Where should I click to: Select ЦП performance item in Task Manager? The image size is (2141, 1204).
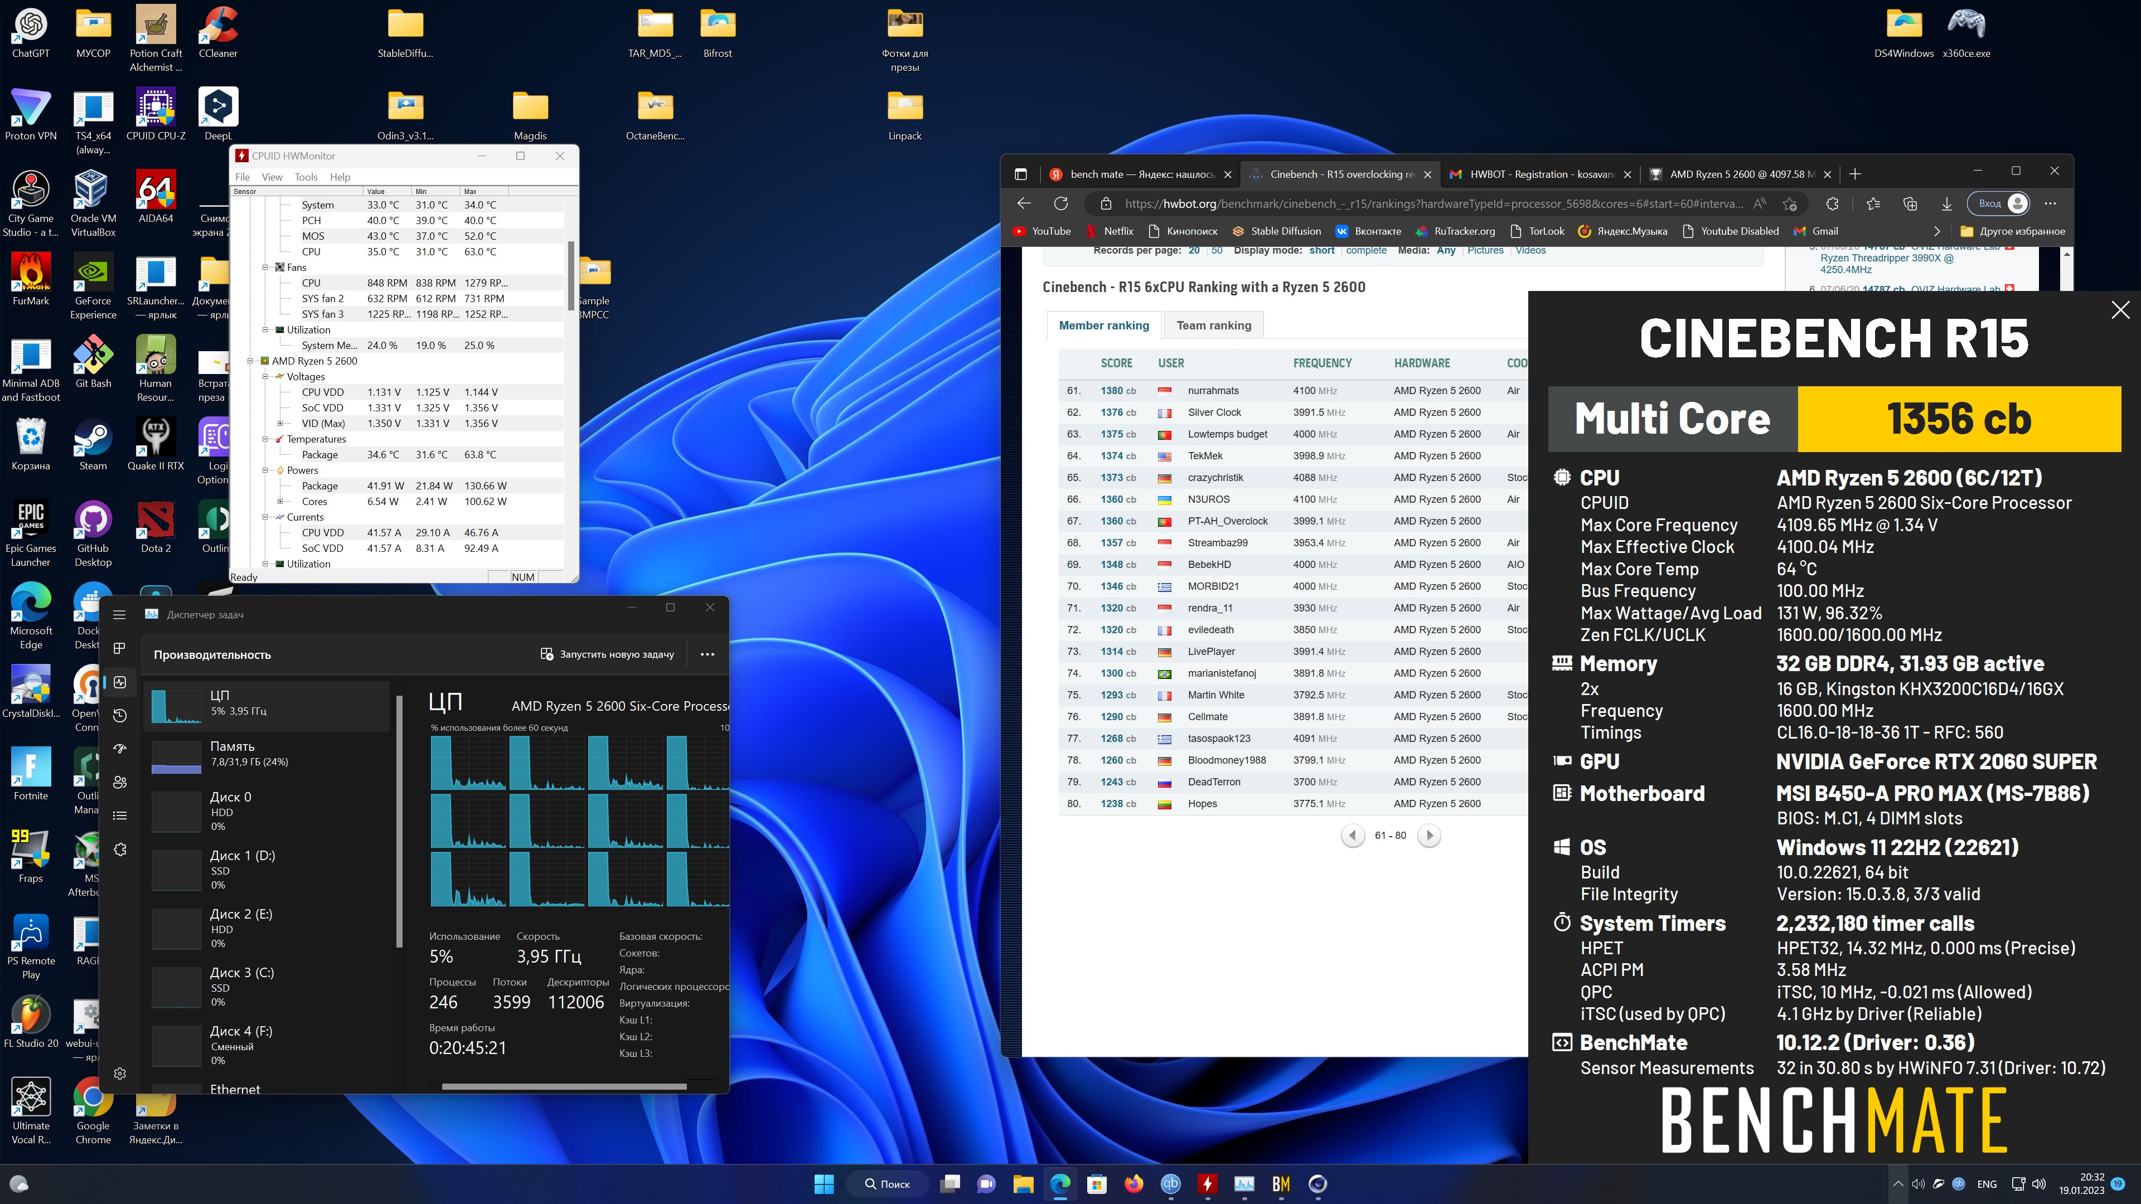pyautogui.click(x=266, y=706)
